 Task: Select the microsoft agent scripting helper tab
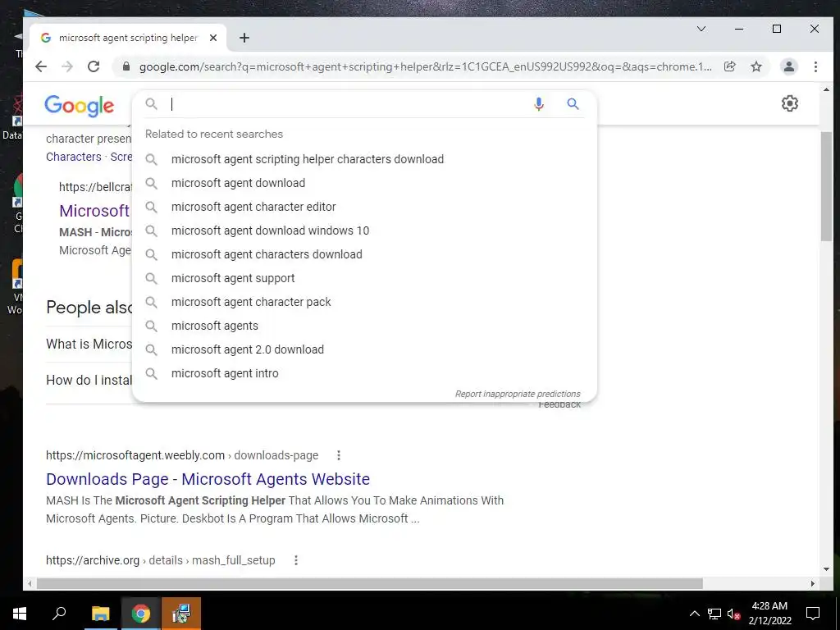127,38
